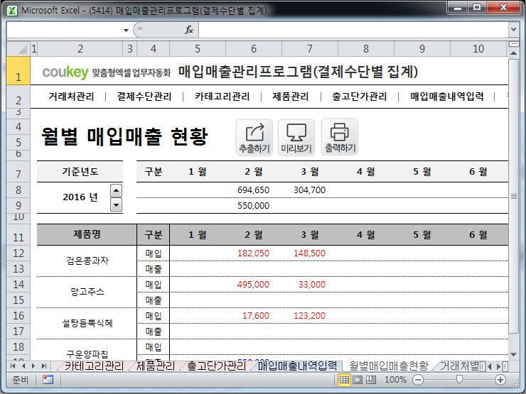The width and height of the screenshot is (526, 394).
Task: Click the macro record icon in status bar
Action: pos(48,380)
